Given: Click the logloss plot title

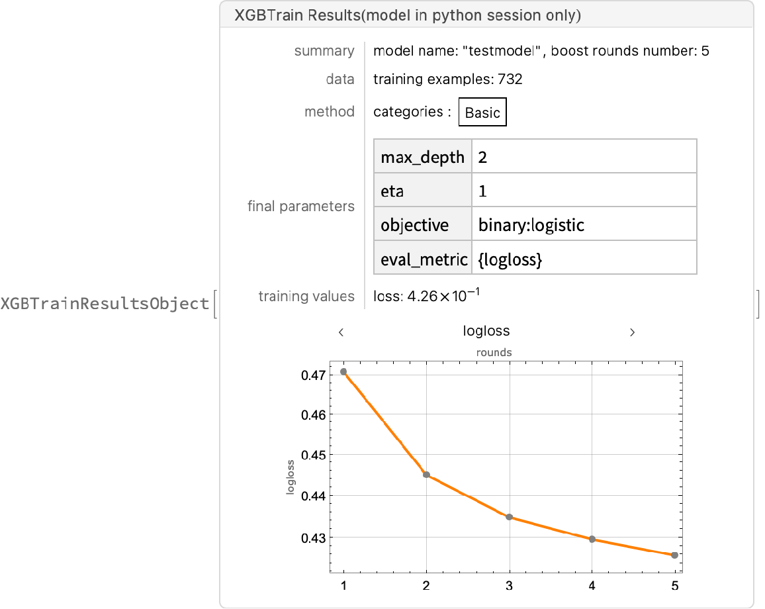Looking at the screenshot, I should coord(486,331).
